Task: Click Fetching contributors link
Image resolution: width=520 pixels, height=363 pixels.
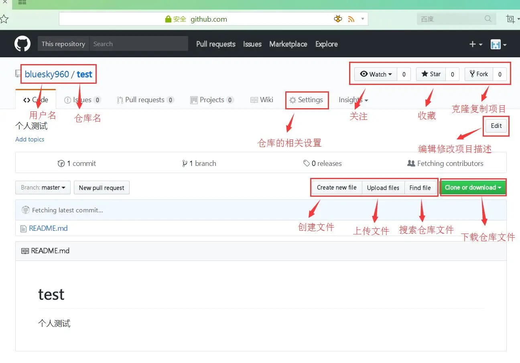Action: tap(445, 163)
